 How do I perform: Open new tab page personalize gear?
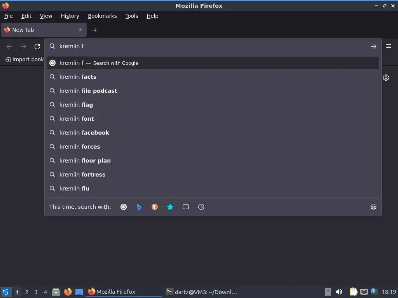click(x=386, y=78)
